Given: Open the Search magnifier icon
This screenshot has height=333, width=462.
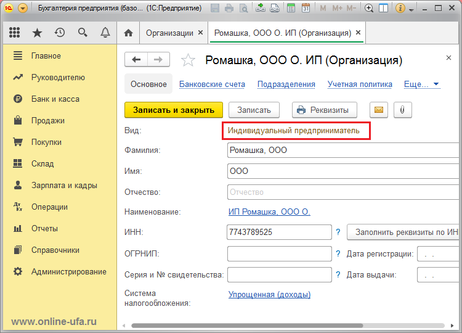Looking at the screenshot, I should click(x=83, y=33).
